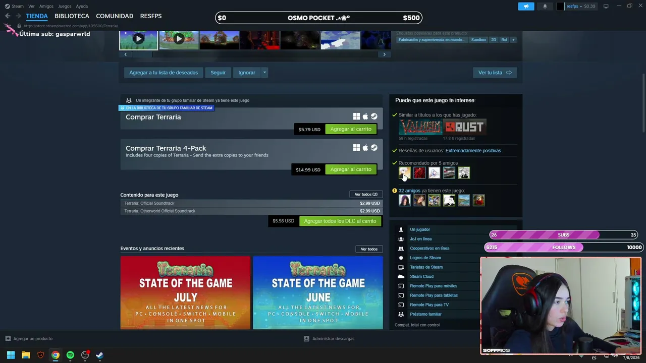
Task: Click the Remote Play para móviles icon
Action: point(401,286)
